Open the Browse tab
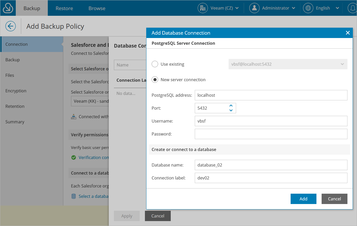 97,8
